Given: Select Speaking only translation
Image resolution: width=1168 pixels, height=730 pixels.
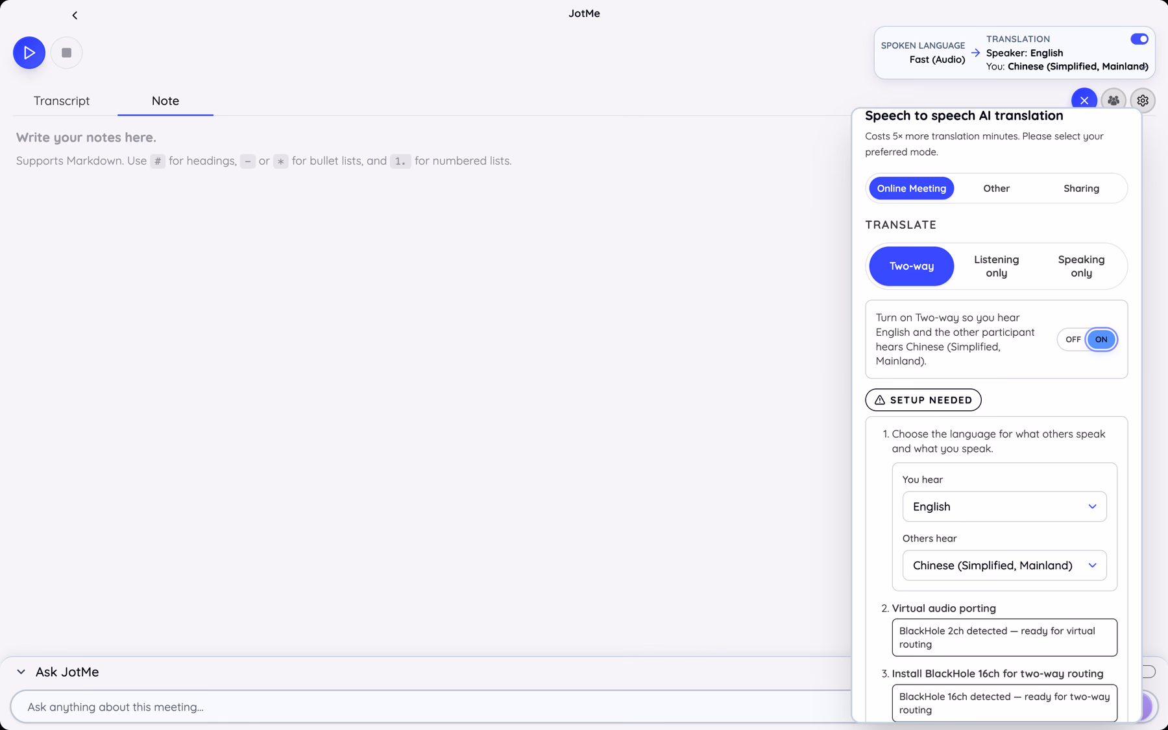Looking at the screenshot, I should point(1081,266).
